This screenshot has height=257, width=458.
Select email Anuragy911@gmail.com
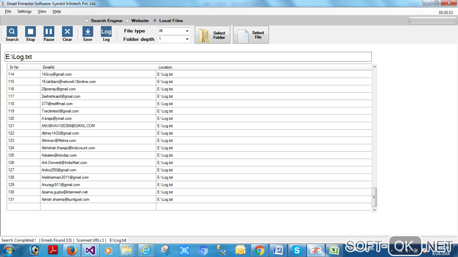click(61, 185)
